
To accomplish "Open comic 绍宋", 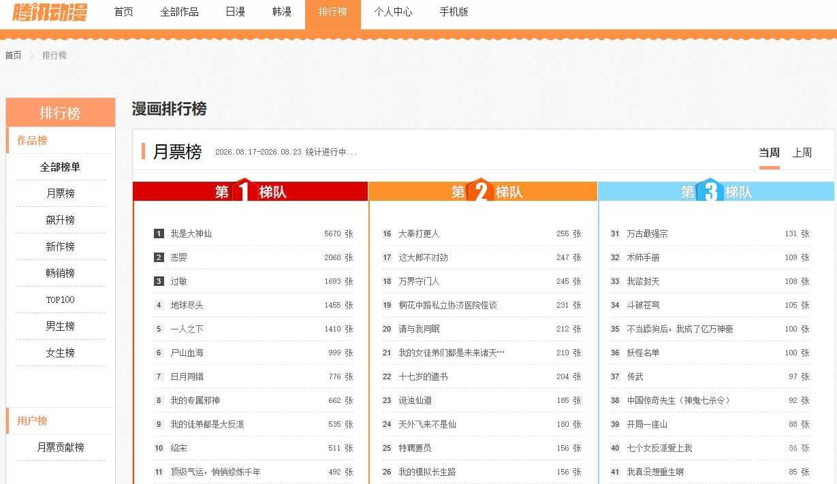I will coord(178,448).
